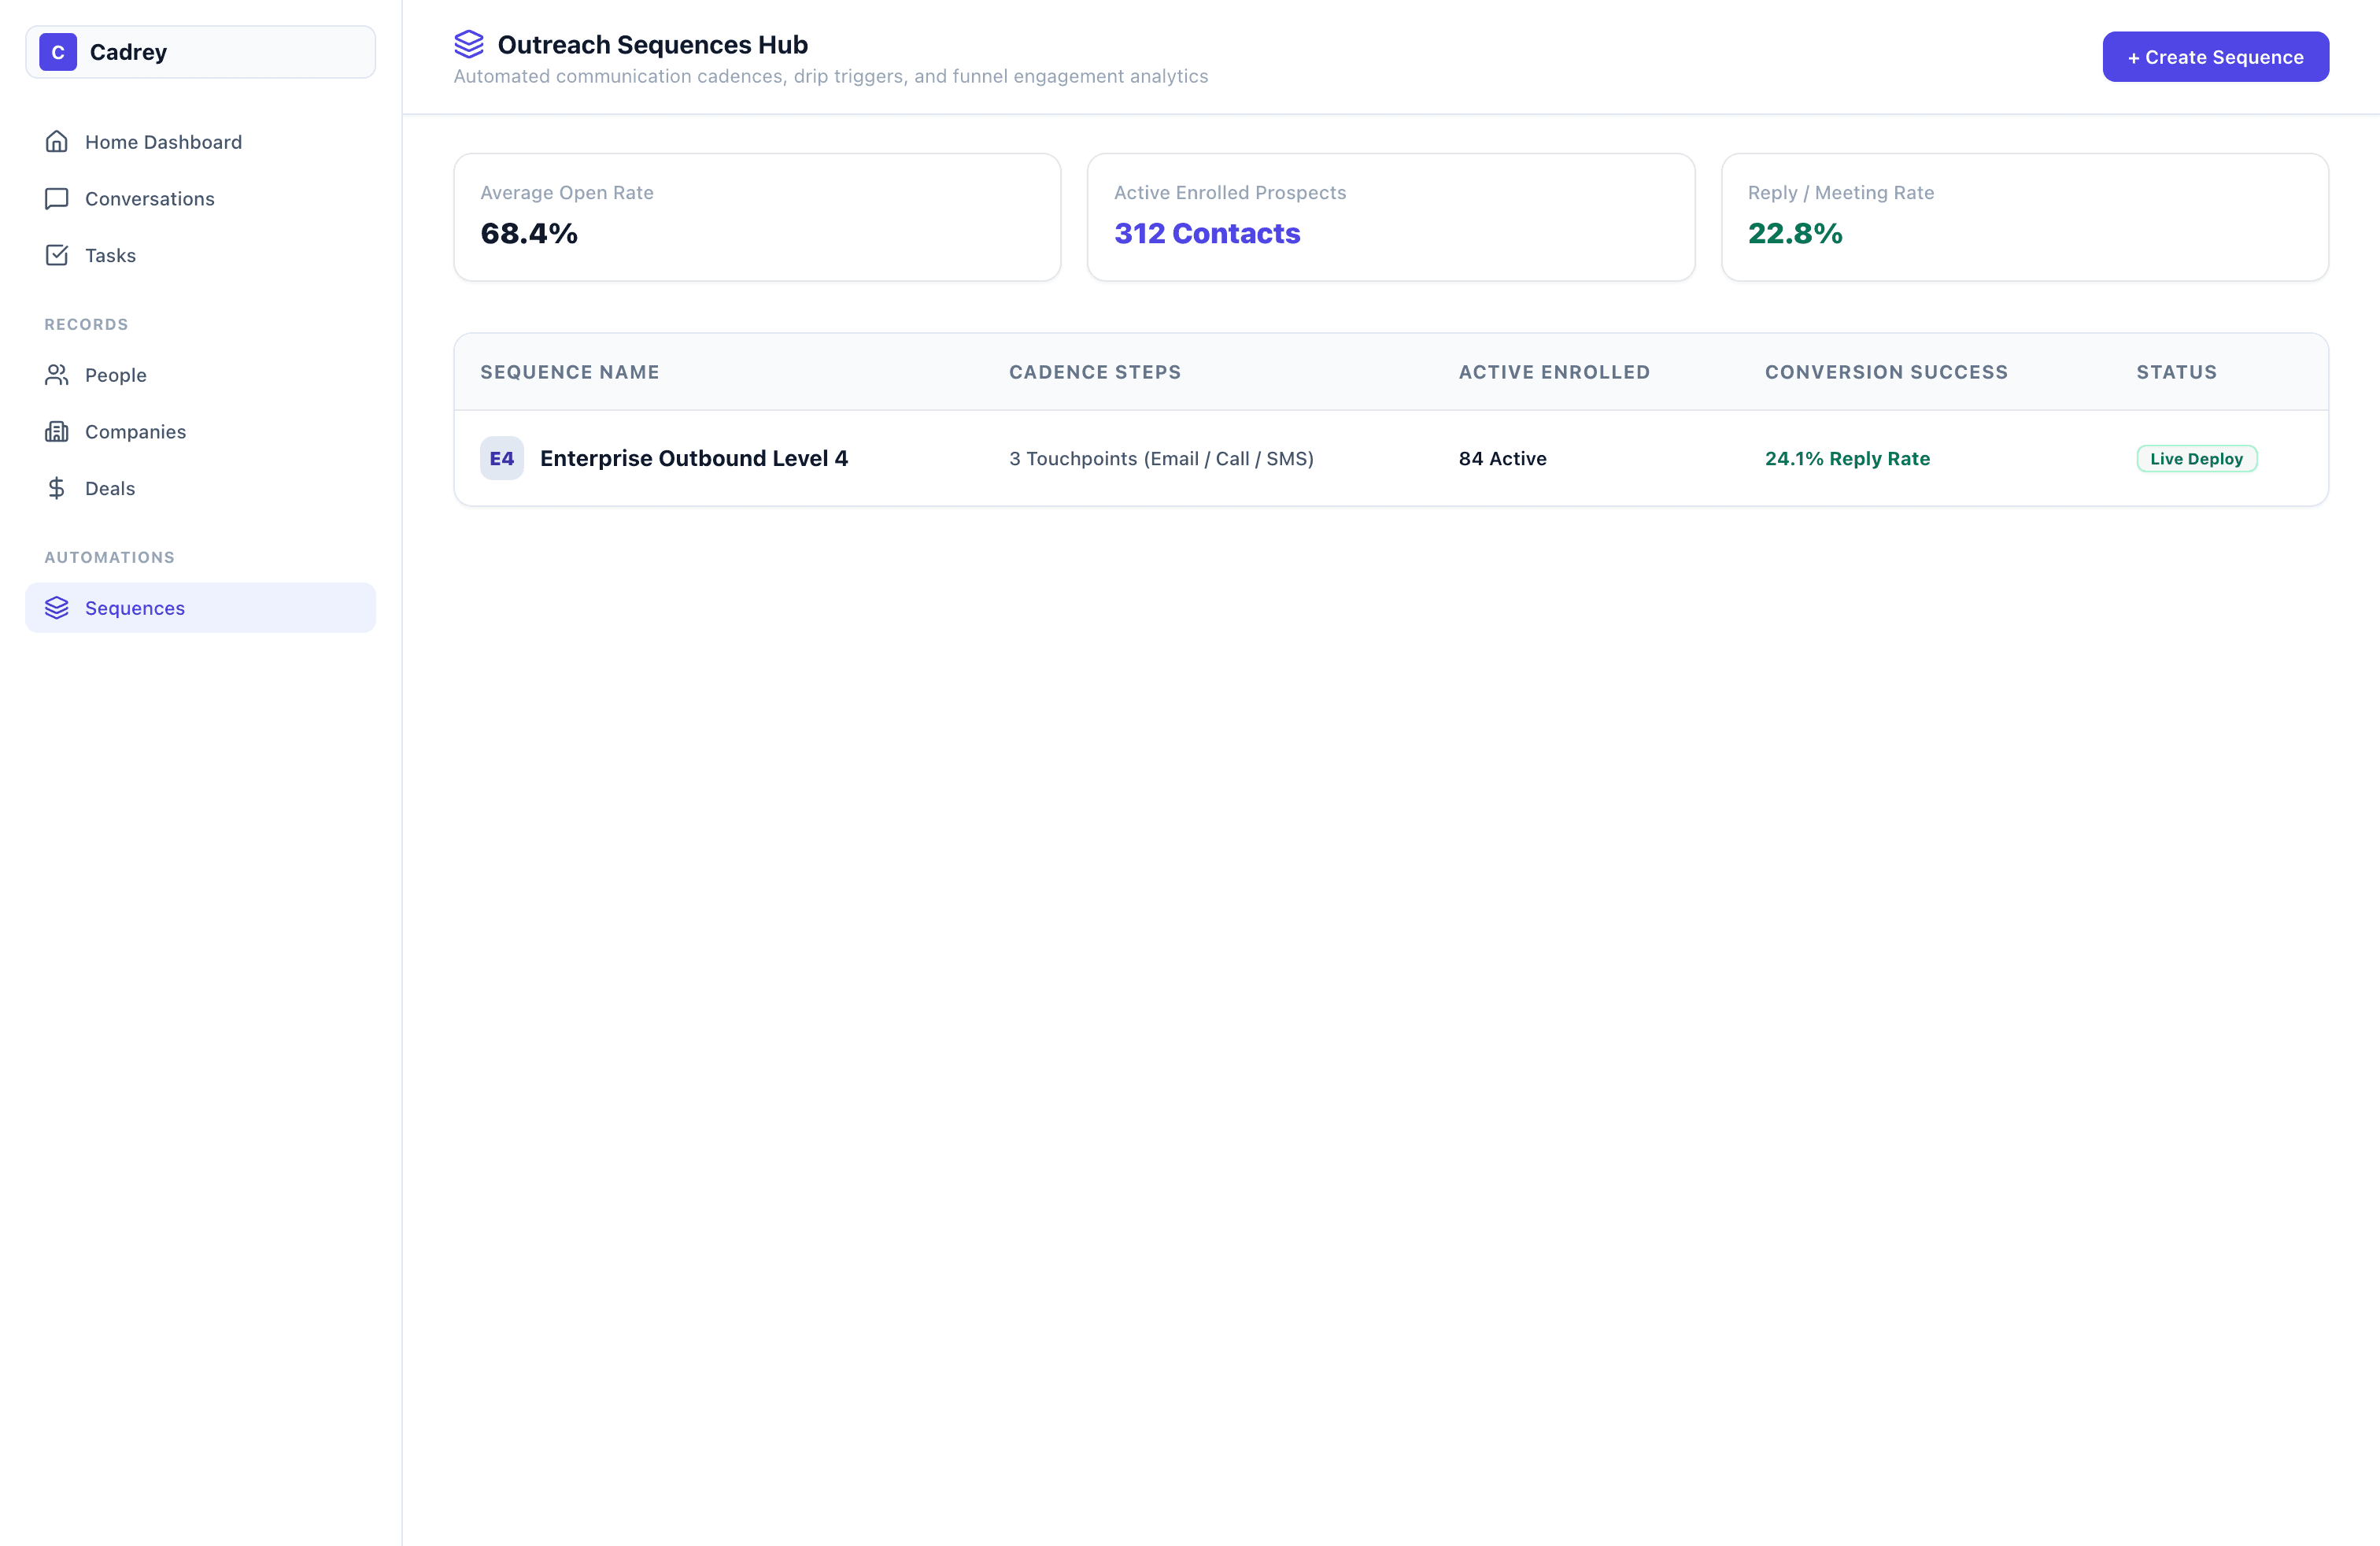
Task: Click the Sequences layers icon in sidebar
Action: point(57,608)
